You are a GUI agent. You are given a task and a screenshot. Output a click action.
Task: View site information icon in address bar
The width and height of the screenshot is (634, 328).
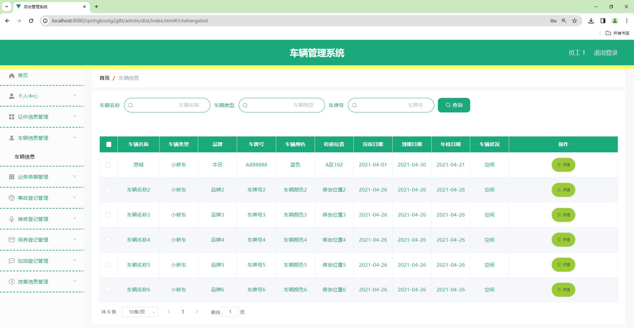click(x=46, y=21)
